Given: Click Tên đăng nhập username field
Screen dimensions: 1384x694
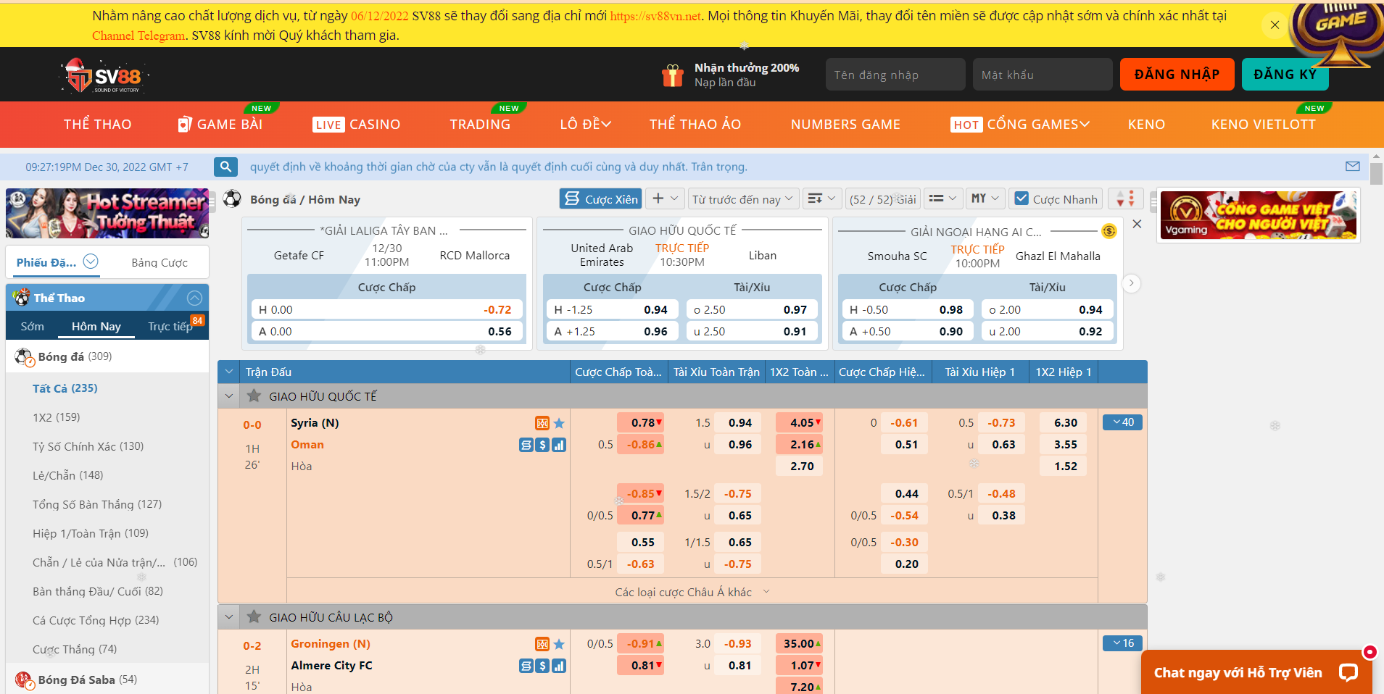Looking at the screenshot, I should pyautogui.click(x=895, y=74).
